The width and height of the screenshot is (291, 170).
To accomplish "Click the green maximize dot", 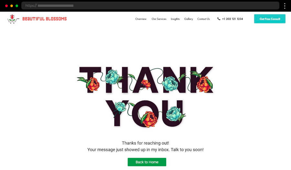I will 17,6.
